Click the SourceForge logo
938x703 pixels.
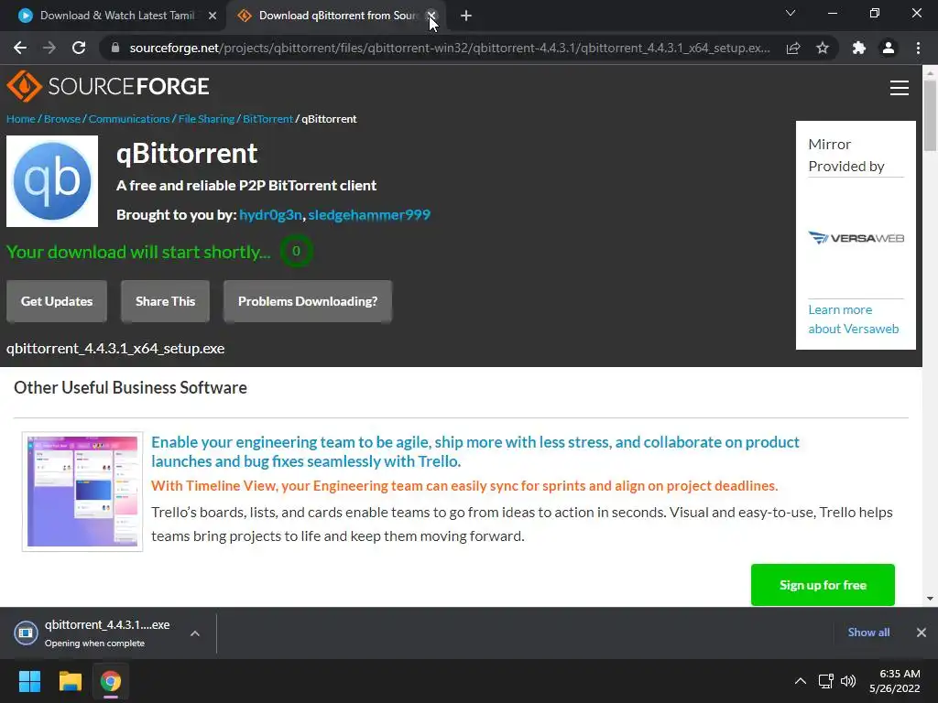click(x=108, y=86)
